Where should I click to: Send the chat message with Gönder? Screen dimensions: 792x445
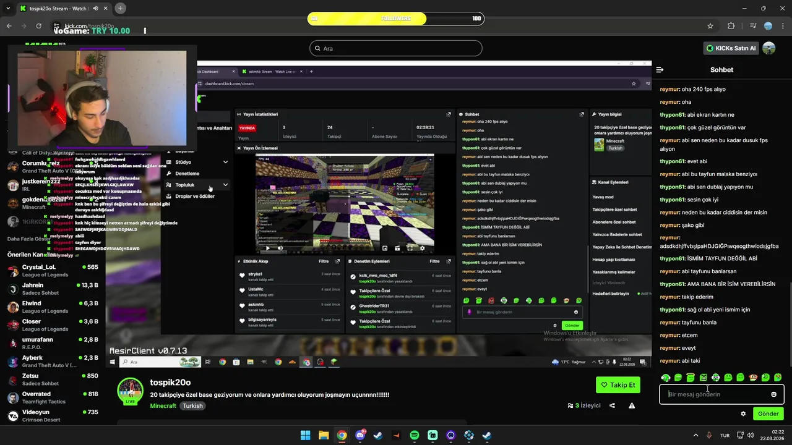click(768, 413)
